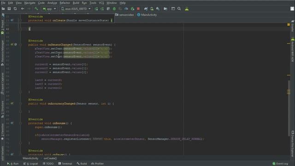This screenshot has height=166, width=295.
Task: Open the TODO tool window button
Action: (x=48, y=164)
